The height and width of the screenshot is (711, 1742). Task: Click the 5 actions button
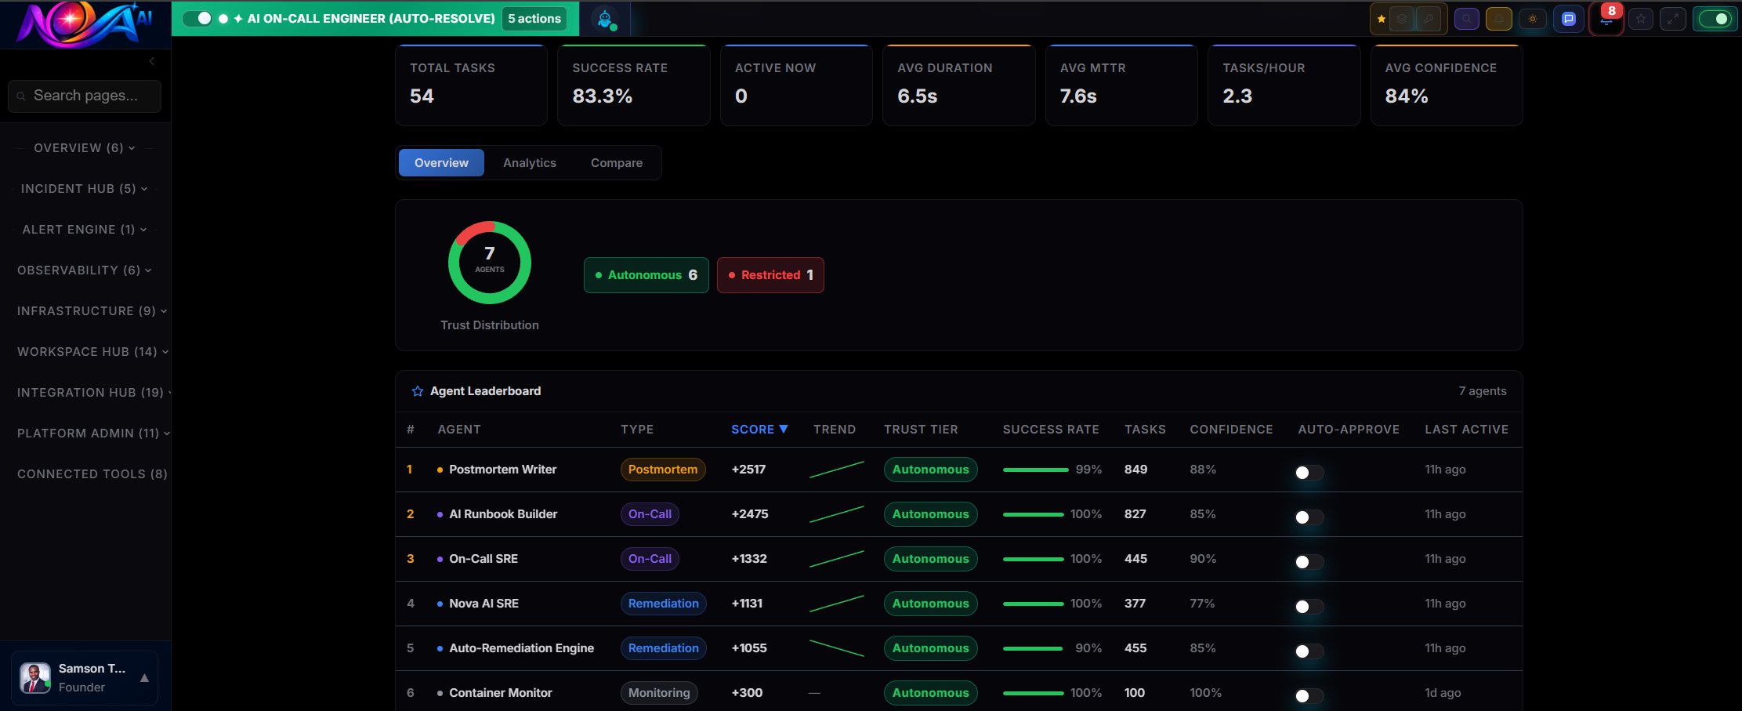tap(534, 18)
